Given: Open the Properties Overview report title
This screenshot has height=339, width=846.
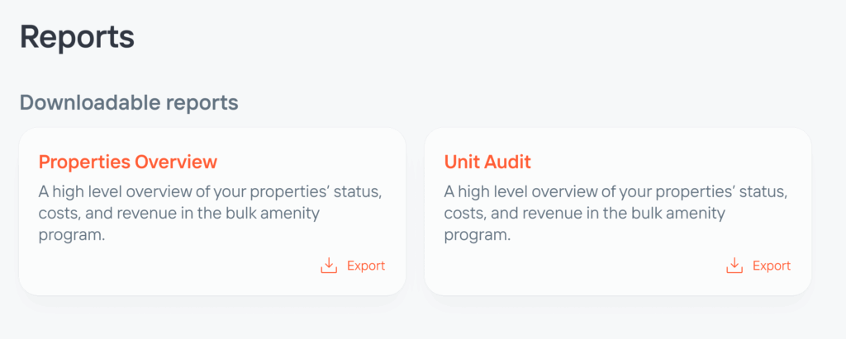Looking at the screenshot, I should point(128,162).
